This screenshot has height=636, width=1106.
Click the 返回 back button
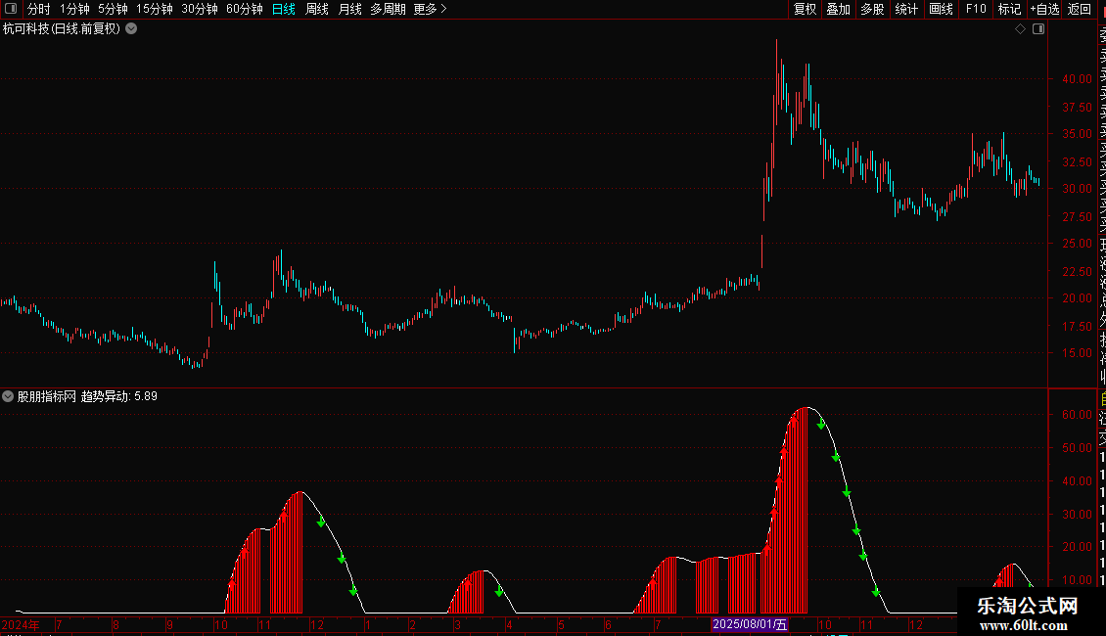1080,9
